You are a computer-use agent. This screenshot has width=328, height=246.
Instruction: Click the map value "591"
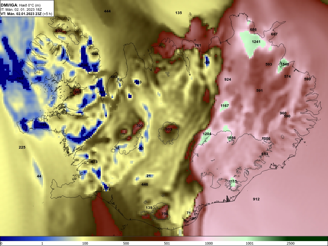(259, 91)
